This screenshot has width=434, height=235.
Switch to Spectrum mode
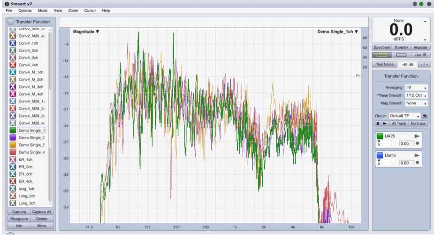[382, 47]
